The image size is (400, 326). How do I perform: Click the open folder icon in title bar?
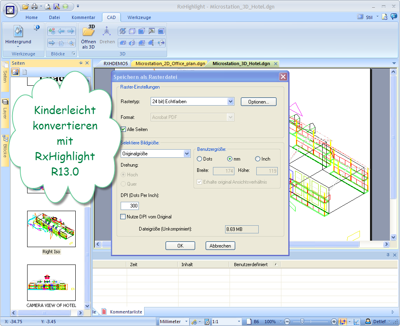click(26, 6)
